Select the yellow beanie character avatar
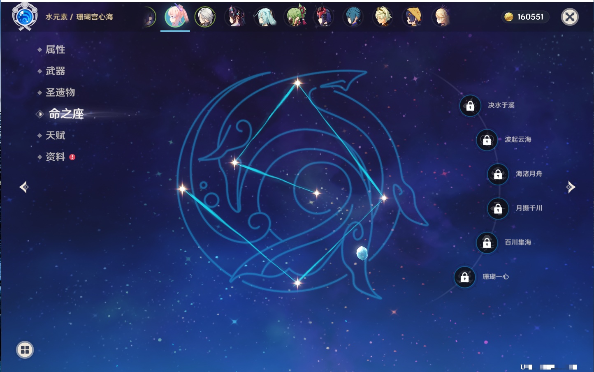Image resolution: width=594 pixels, height=372 pixels. (x=413, y=17)
